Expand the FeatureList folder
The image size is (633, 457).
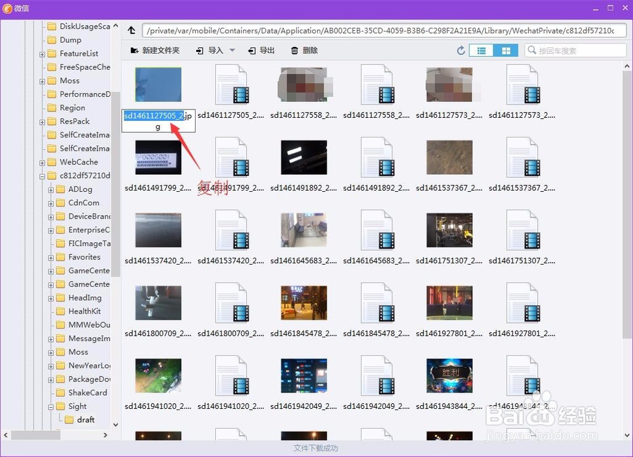pos(42,54)
